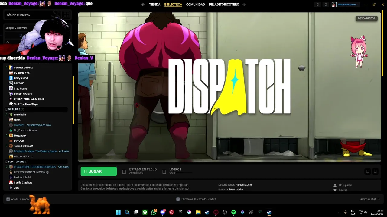Viewport: 387px width, 217px height.
Task: Select Civil War: Battle of Petersburg
Action: click(31, 172)
